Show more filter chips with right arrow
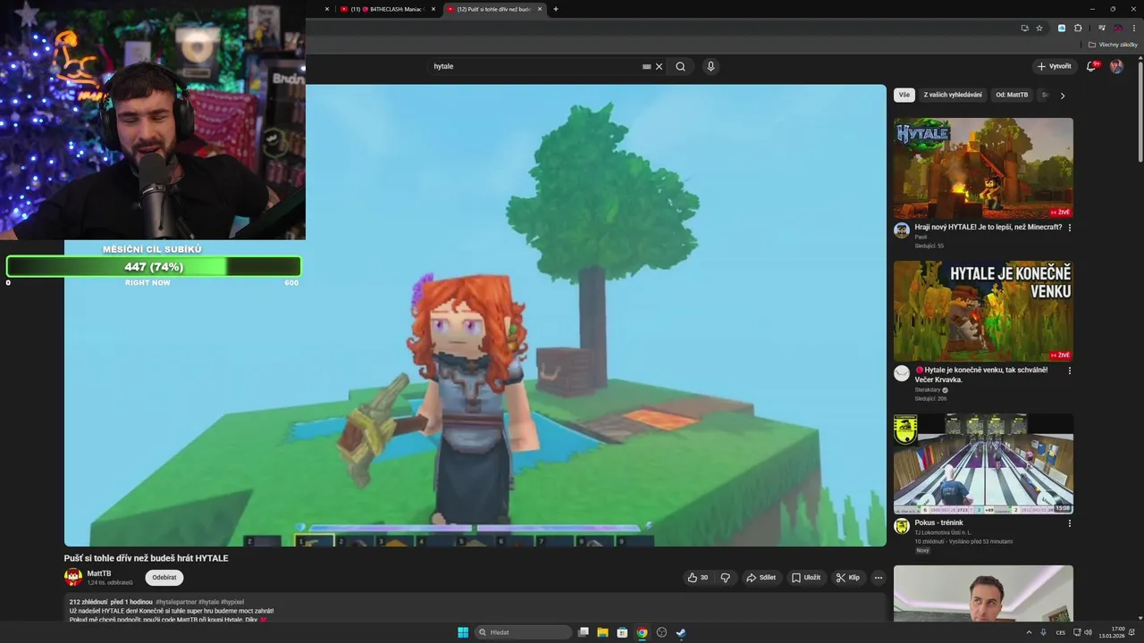Image resolution: width=1144 pixels, height=643 pixels. point(1063,96)
